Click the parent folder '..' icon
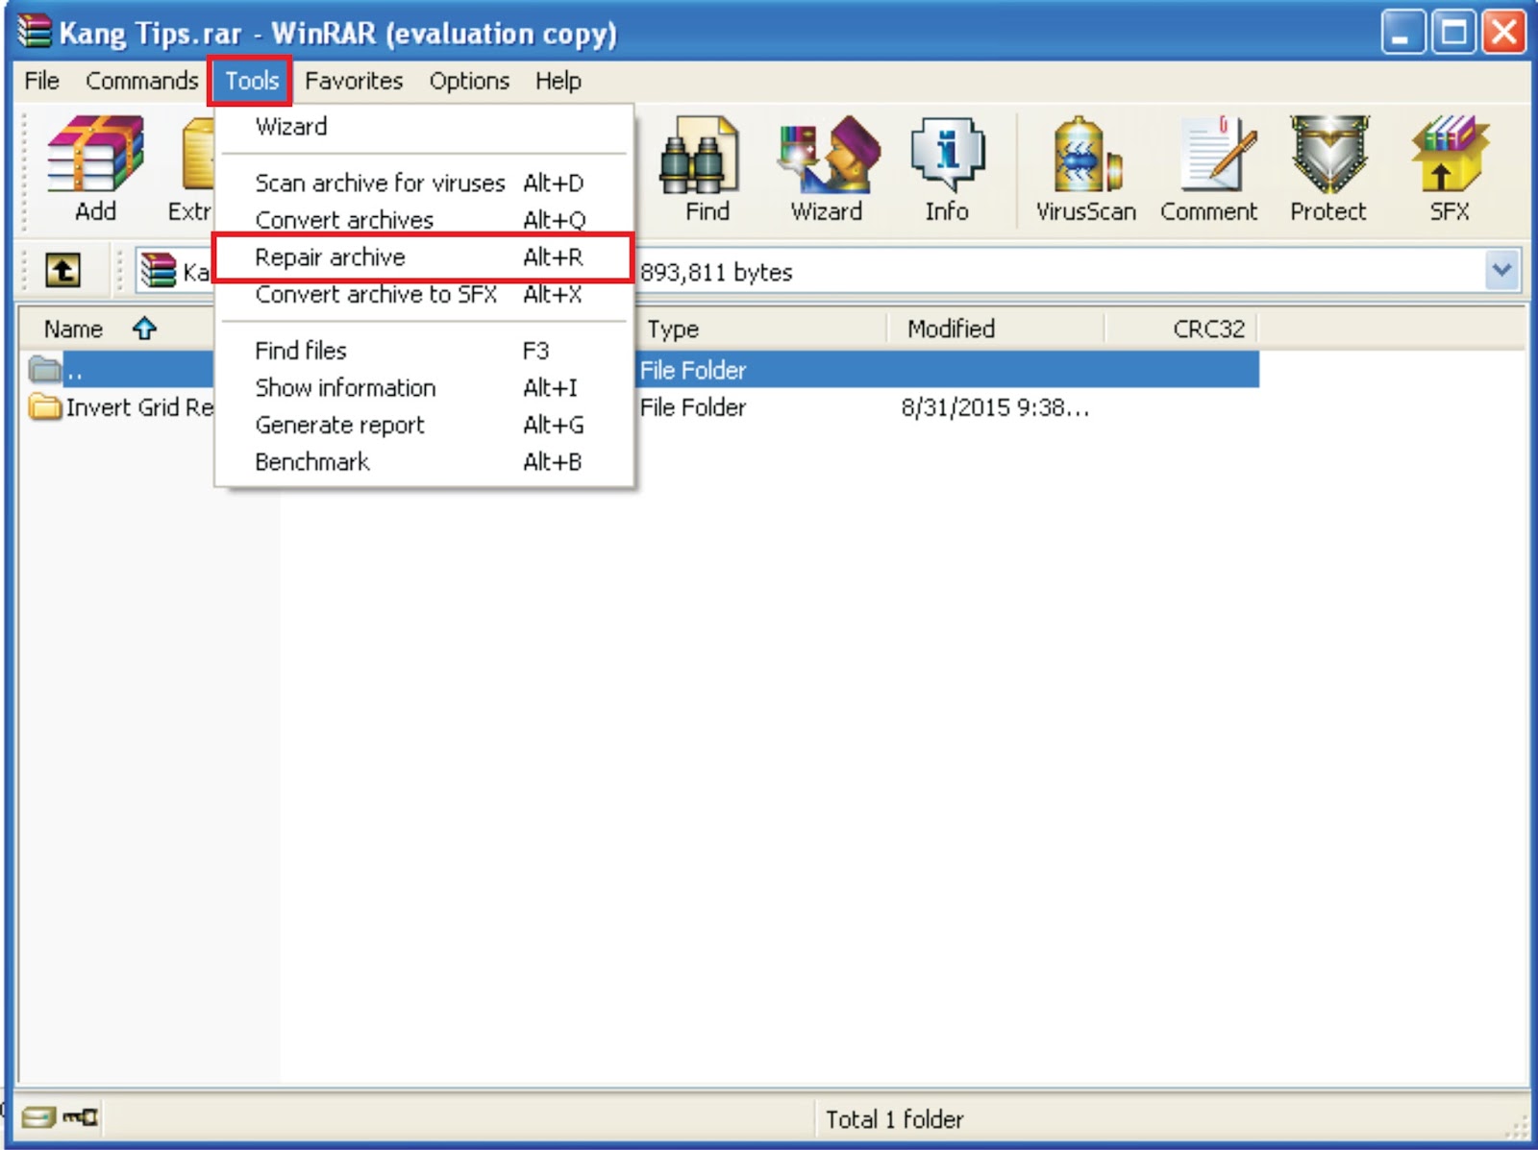The height and width of the screenshot is (1150, 1538). coord(44,369)
